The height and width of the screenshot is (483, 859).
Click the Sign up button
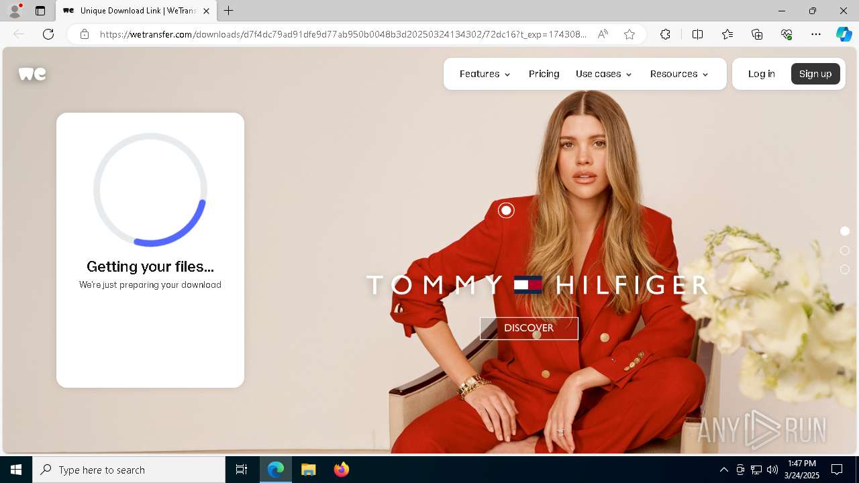(x=815, y=74)
